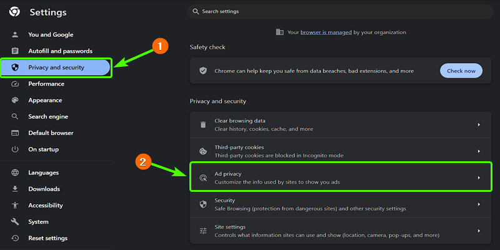Click the Reset settings history icon

[15, 238]
